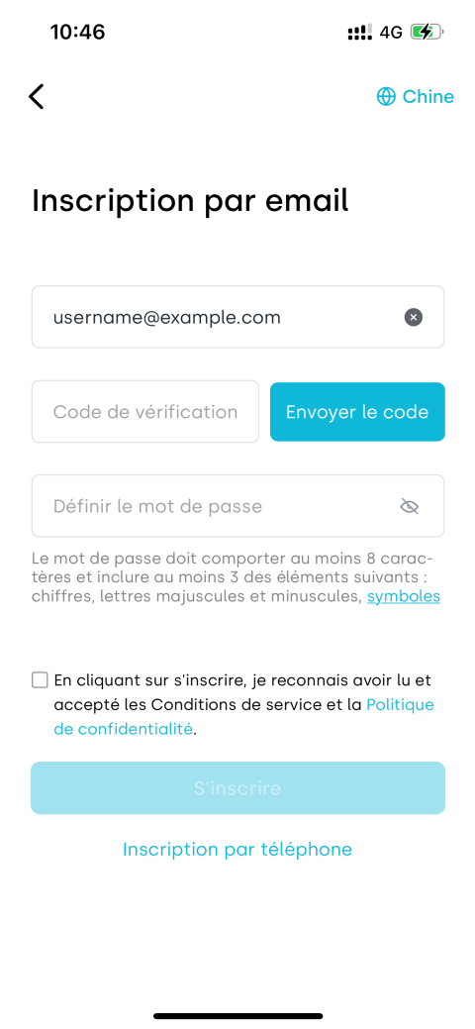Focus the Définir le mot de passe field
Viewport: 475px width, 1029px height.
pos(237,506)
